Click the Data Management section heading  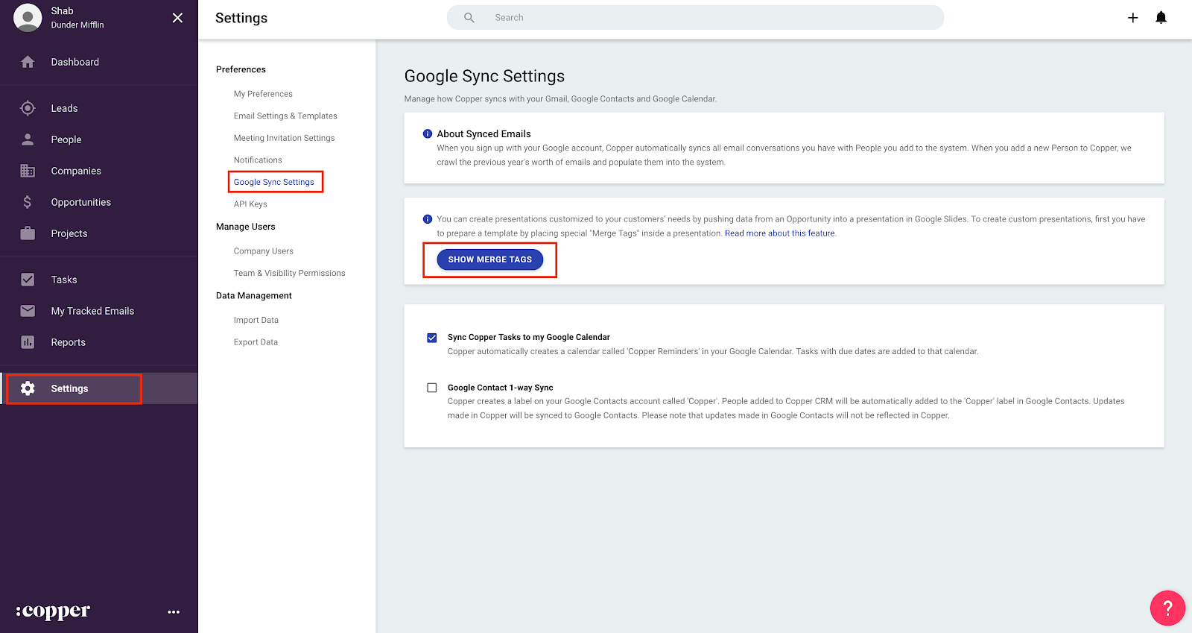(253, 296)
